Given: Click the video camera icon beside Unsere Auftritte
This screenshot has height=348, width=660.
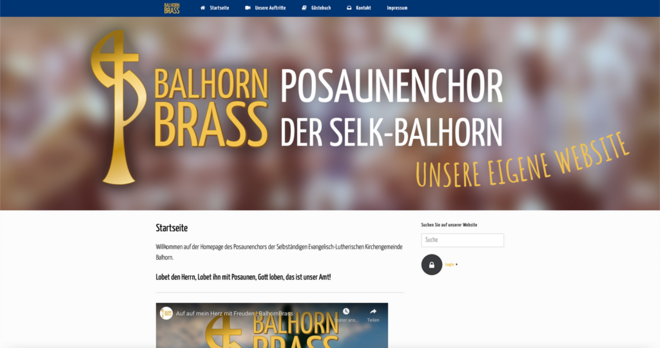Looking at the screenshot, I should (248, 8).
